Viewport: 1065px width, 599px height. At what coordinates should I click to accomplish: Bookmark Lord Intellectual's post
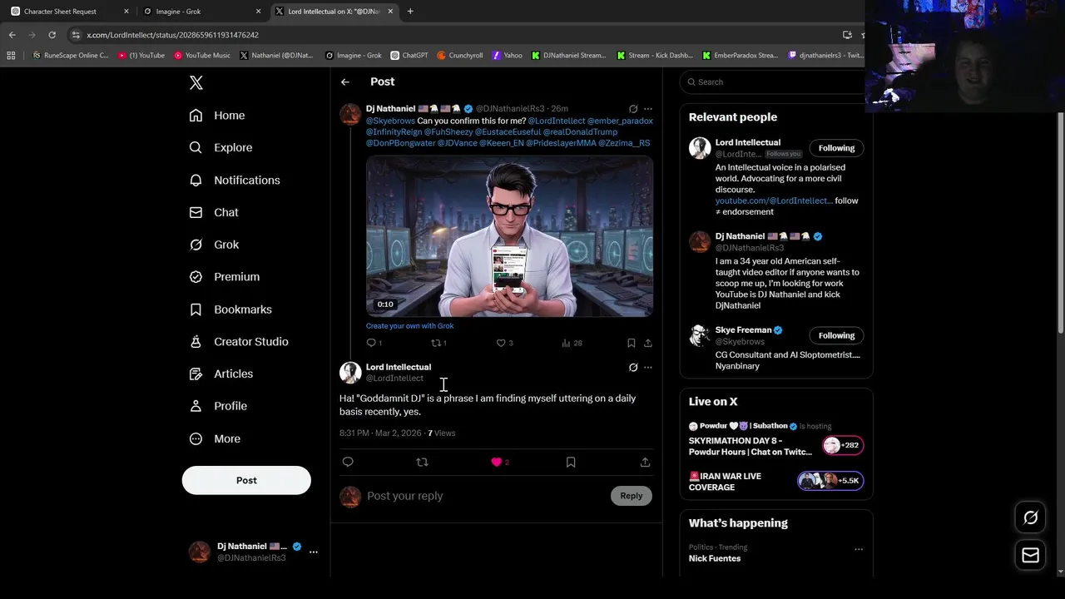pyautogui.click(x=571, y=462)
